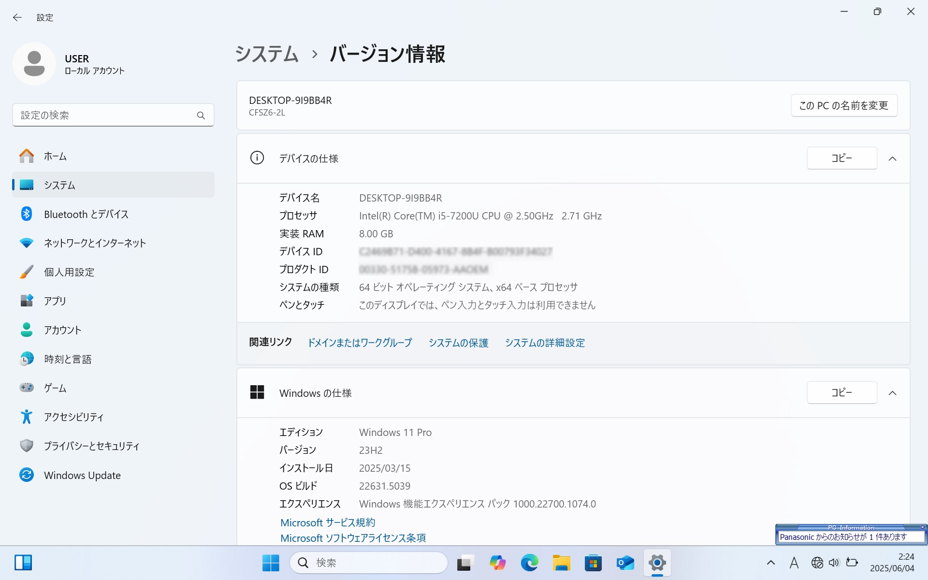Open ゲーム settings
This screenshot has width=928, height=580.
113,388
